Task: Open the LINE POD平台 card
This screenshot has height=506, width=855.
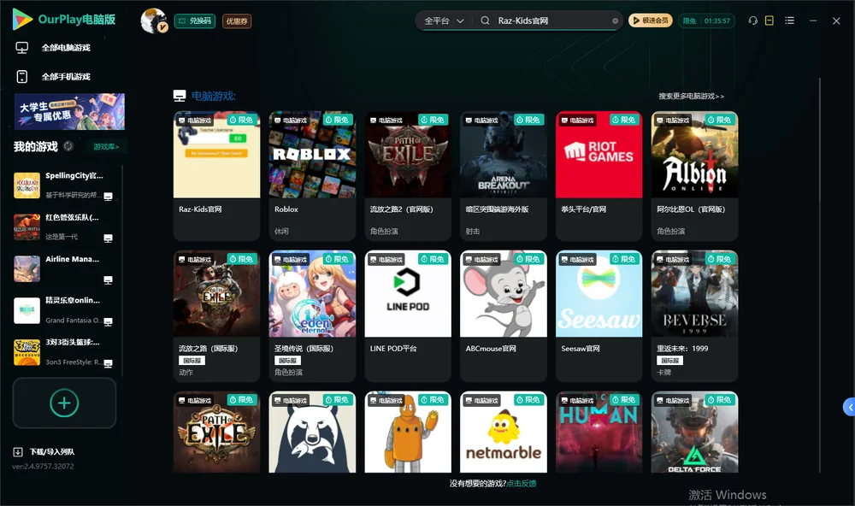Action: (x=408, y=315)
